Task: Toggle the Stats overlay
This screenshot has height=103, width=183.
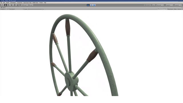Action: (x=175, y=9)
